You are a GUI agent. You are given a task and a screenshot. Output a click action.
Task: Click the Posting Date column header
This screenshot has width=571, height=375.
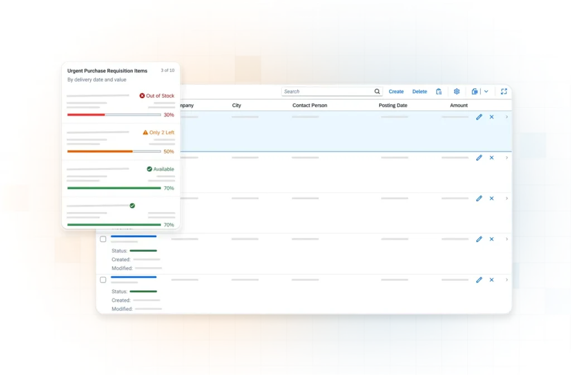point(393,105)
